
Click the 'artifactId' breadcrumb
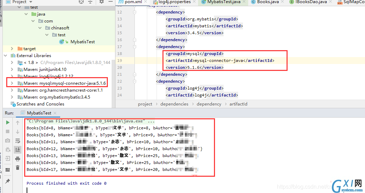pos(238,104)
